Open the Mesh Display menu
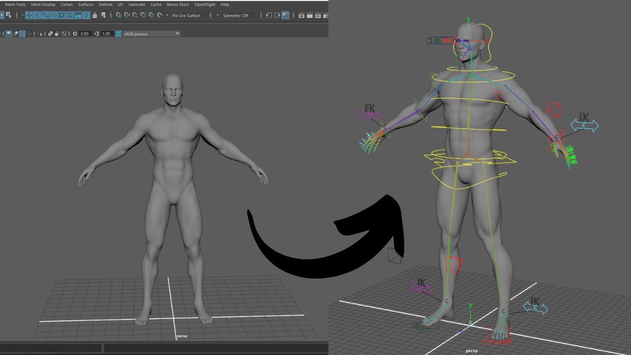 coord(43,4)
